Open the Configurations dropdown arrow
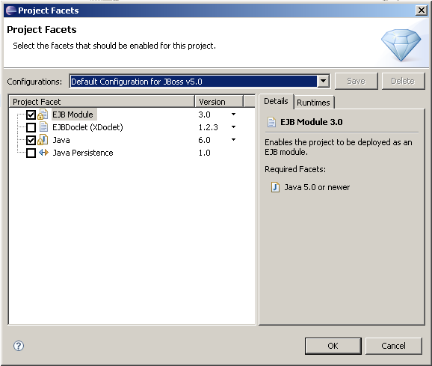Image resolution: width=432 pixels, height=366 pixels. 324,82
